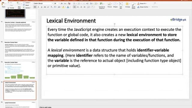Click the Format painter brush icon

9,8
